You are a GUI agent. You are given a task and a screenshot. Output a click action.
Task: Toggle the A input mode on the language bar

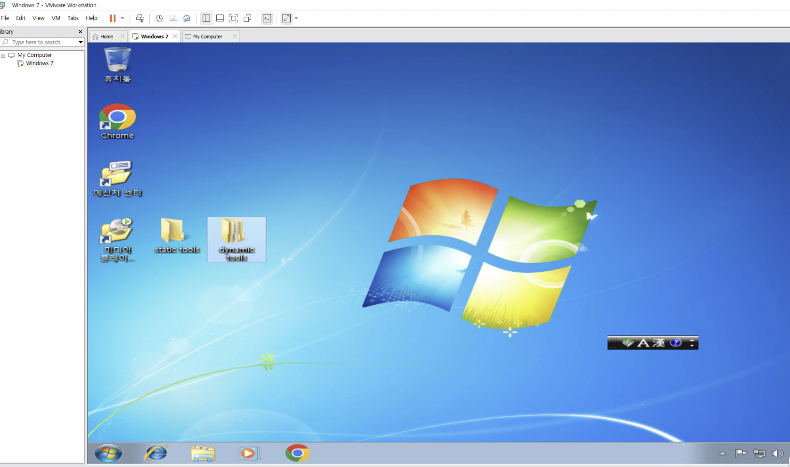click(x=643, y=343)
